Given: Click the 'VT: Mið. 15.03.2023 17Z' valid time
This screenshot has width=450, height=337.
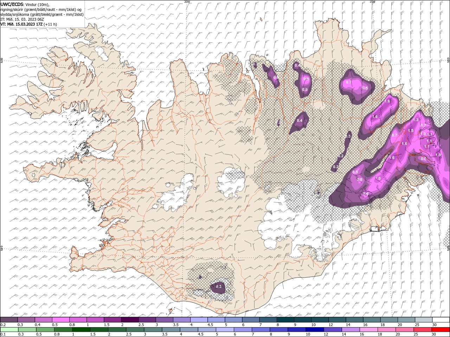Looking at the screenshot, I should [22, 24].
